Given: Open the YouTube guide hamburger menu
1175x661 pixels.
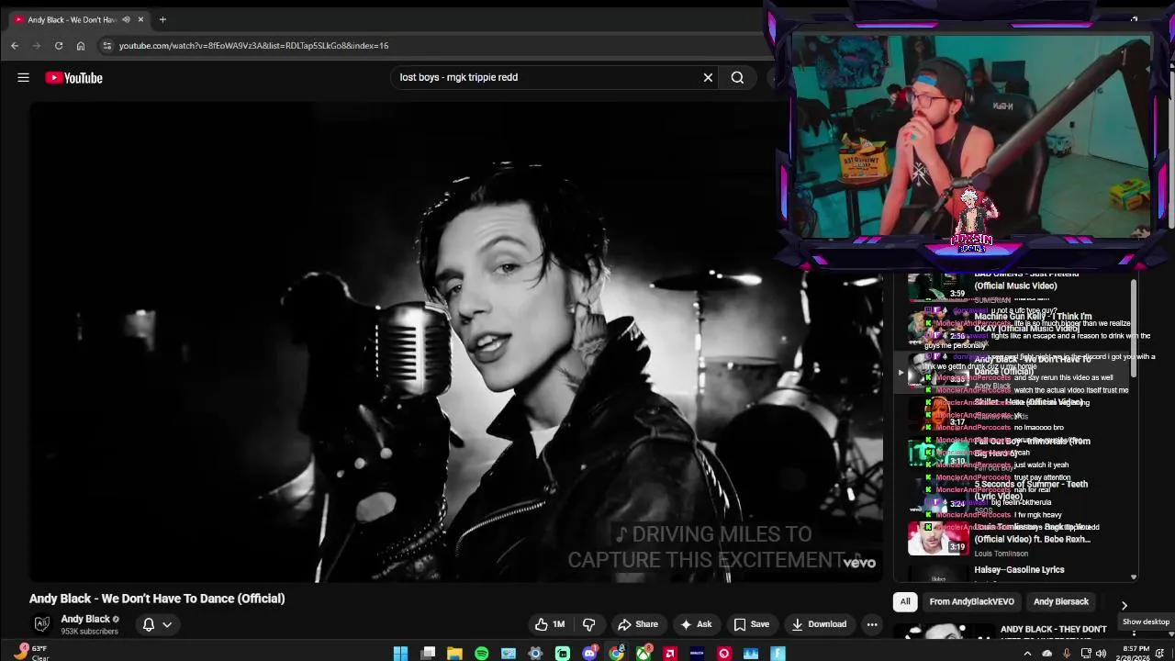Looking at the screenshot, I should pos(23,78).
